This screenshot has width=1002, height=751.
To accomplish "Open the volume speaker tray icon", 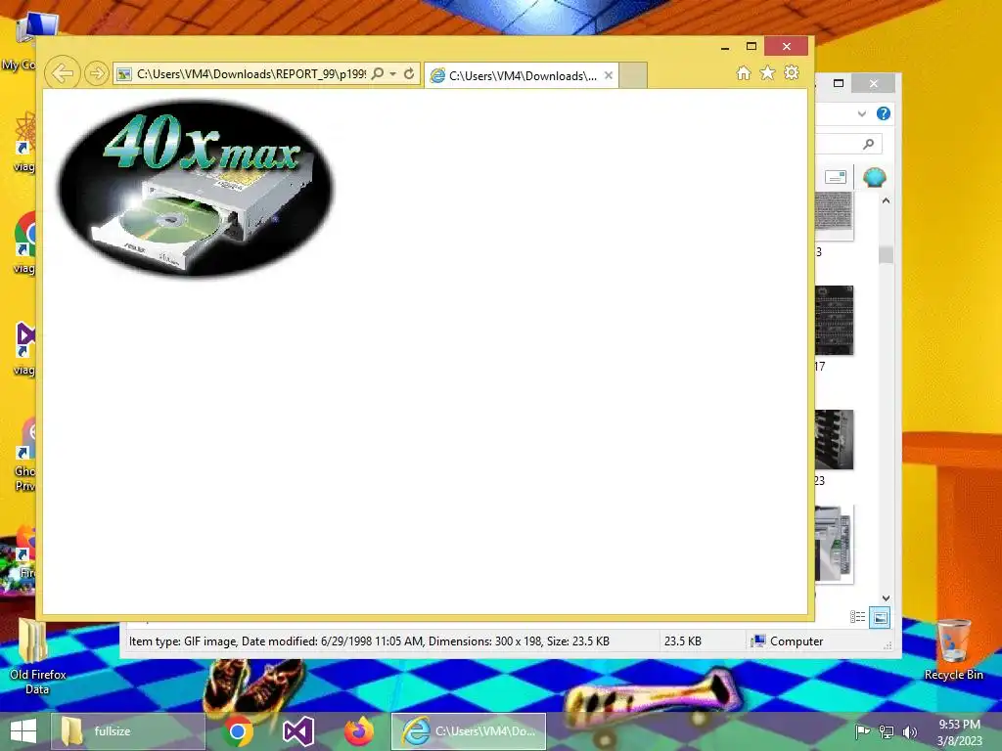I will 910,731.
